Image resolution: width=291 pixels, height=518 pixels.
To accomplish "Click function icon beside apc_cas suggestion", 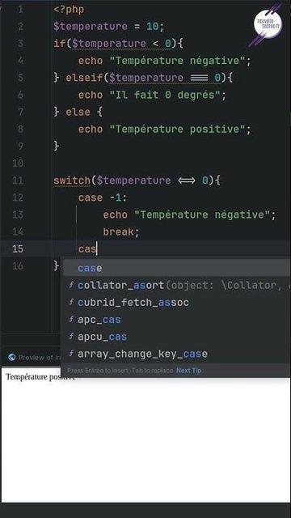I will [71, 319].
